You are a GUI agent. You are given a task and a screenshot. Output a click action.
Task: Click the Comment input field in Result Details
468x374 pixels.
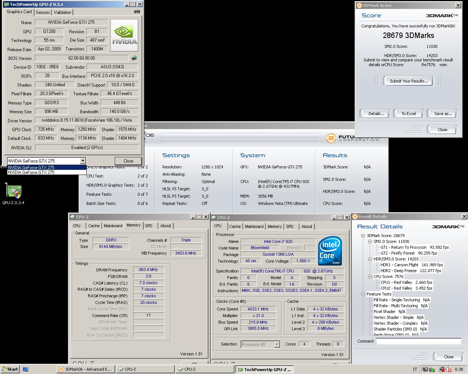[x=419, y=341]
